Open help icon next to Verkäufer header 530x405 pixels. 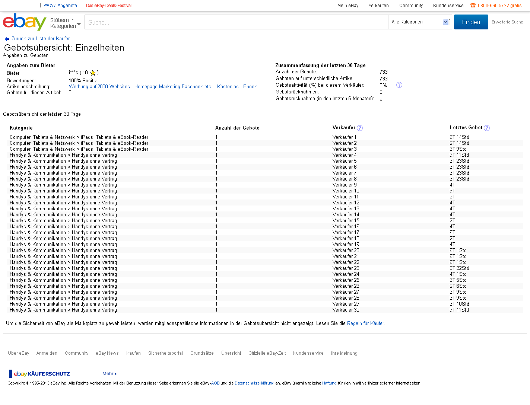point(360,128)
